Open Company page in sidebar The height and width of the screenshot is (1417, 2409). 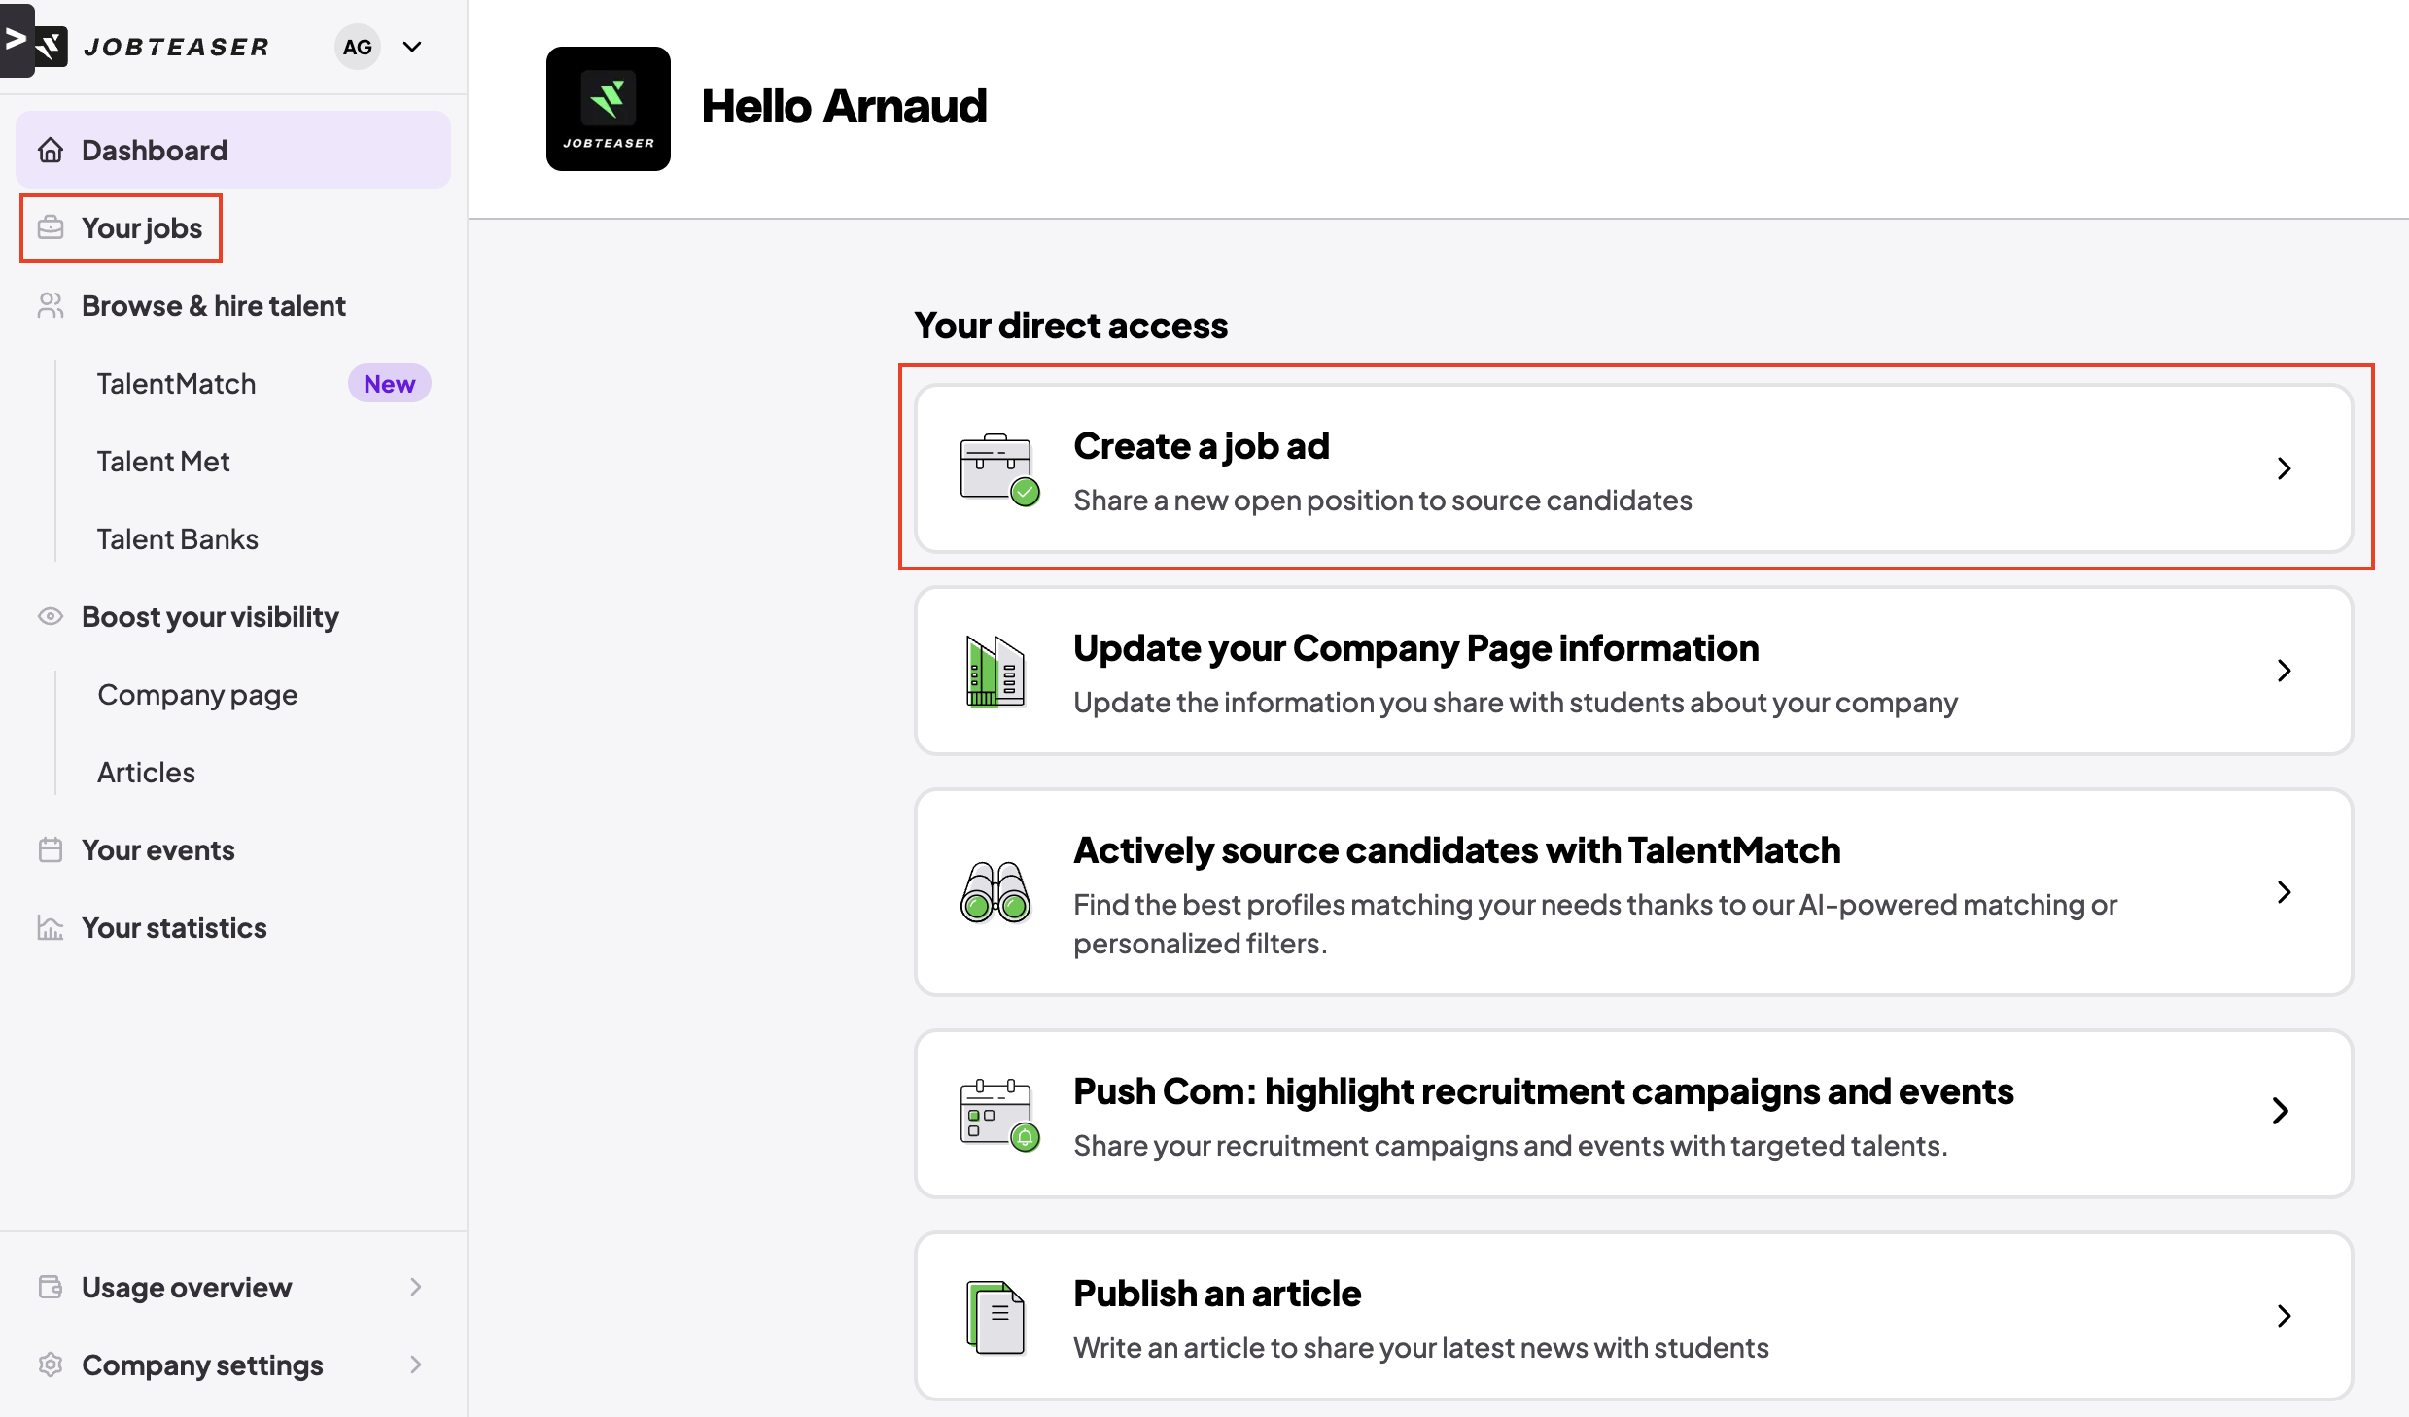197,695
